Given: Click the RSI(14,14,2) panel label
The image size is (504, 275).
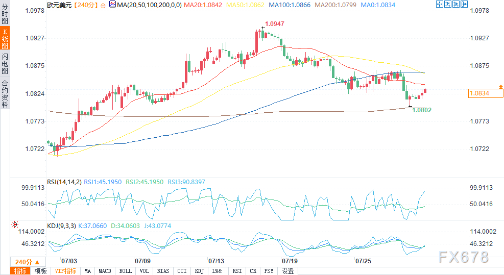Looking at the screenshot, I should tap(64, 182).
